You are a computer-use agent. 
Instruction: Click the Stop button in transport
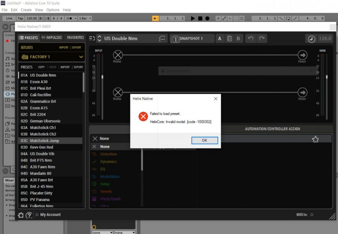tap(200, 18)
